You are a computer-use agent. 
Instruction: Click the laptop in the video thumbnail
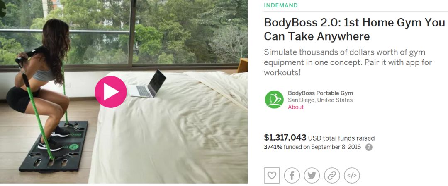click(x=146, y=84)
